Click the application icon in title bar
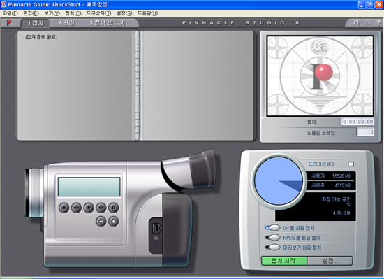This screenshot has height=279, width=384. (3, 4)
